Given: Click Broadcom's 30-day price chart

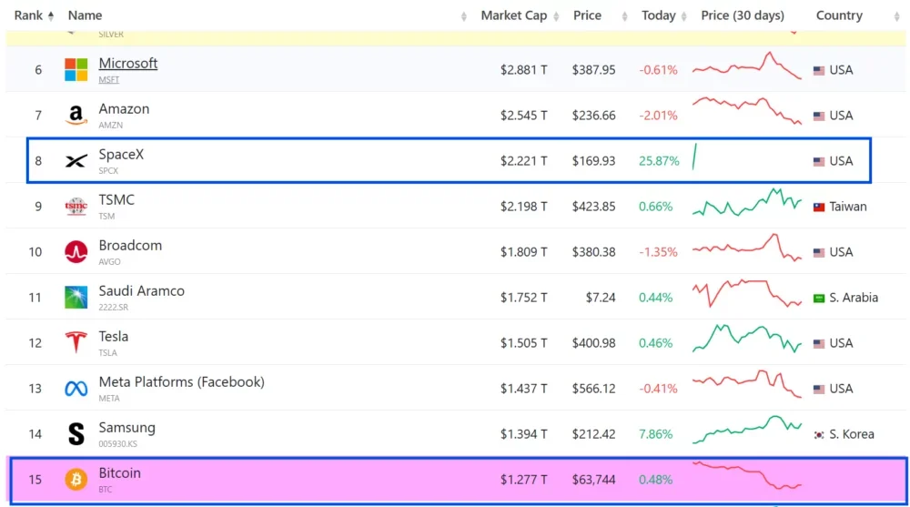Looking at the screenshot, I should point(747,248).
